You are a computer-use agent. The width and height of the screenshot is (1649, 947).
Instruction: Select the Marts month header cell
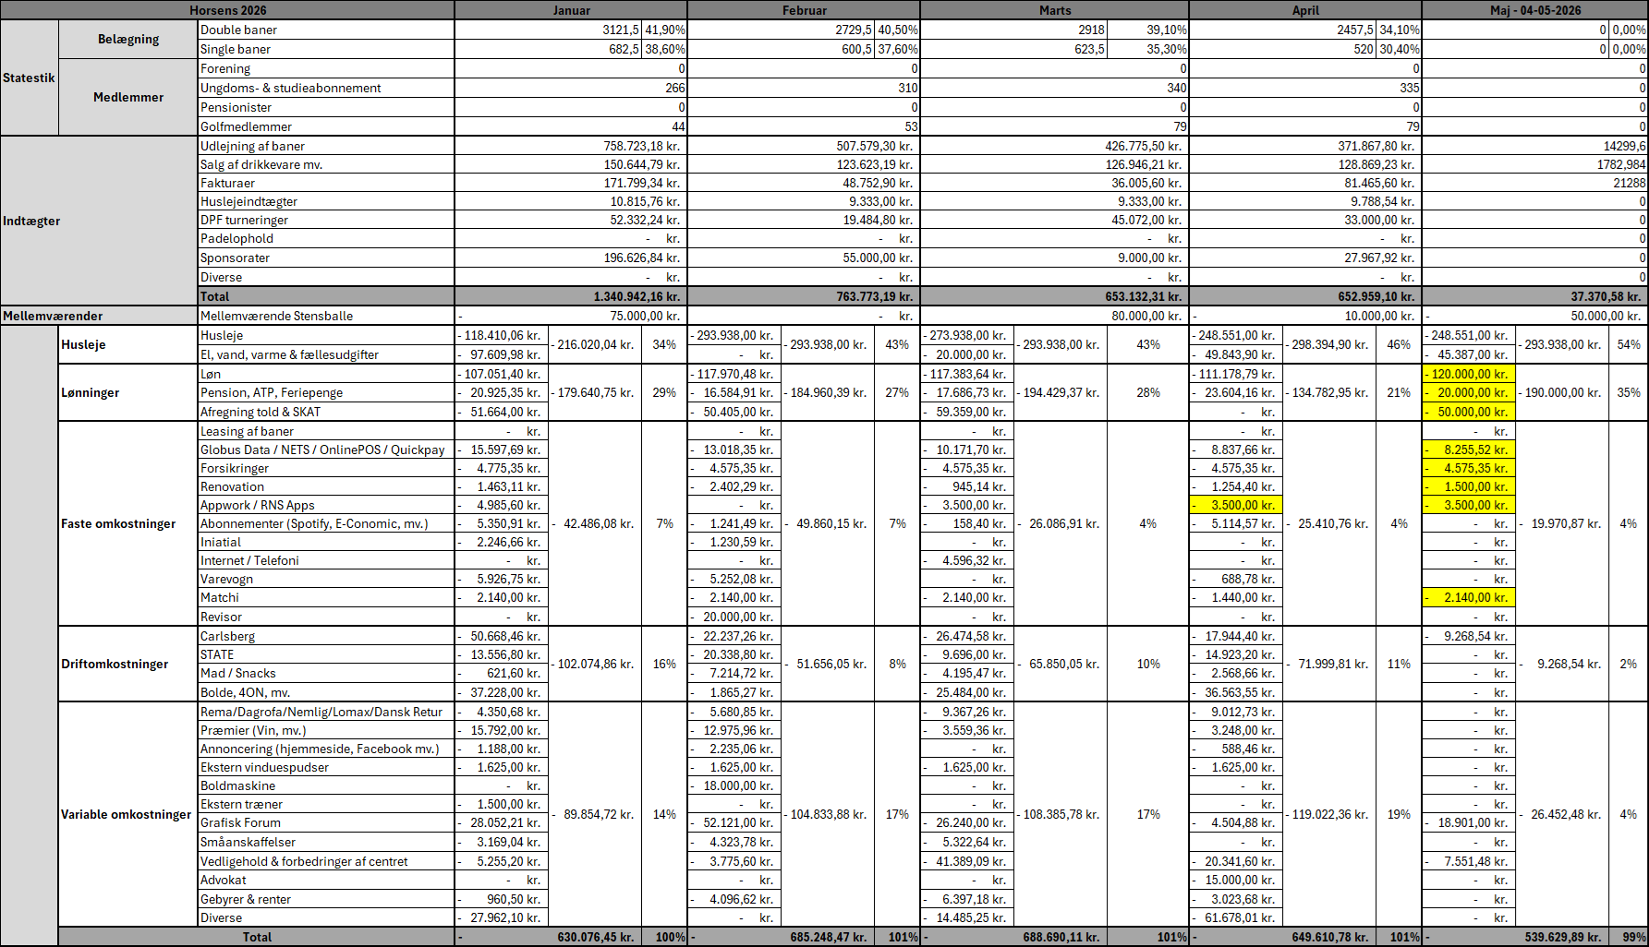pos(1055,10)
